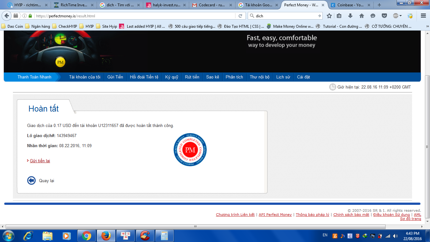This screenshot has height=242, width=430.
Task: Open Windows Explorer from the taskbar
Action: (x=48, y=236)
